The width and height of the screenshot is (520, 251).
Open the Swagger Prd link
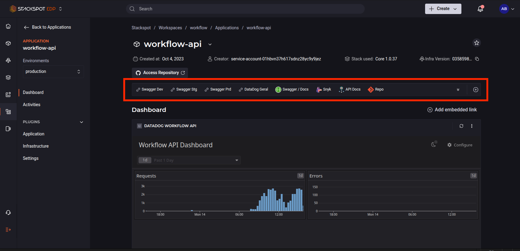[x=218, y=89]
